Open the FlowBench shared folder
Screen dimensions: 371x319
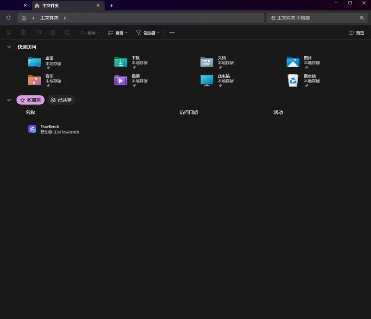(x=50, y=128)
